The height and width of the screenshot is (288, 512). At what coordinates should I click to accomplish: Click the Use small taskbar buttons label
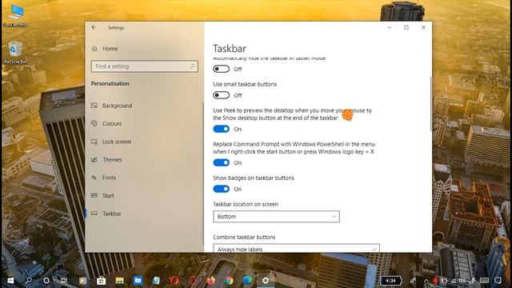click(245, 84)
